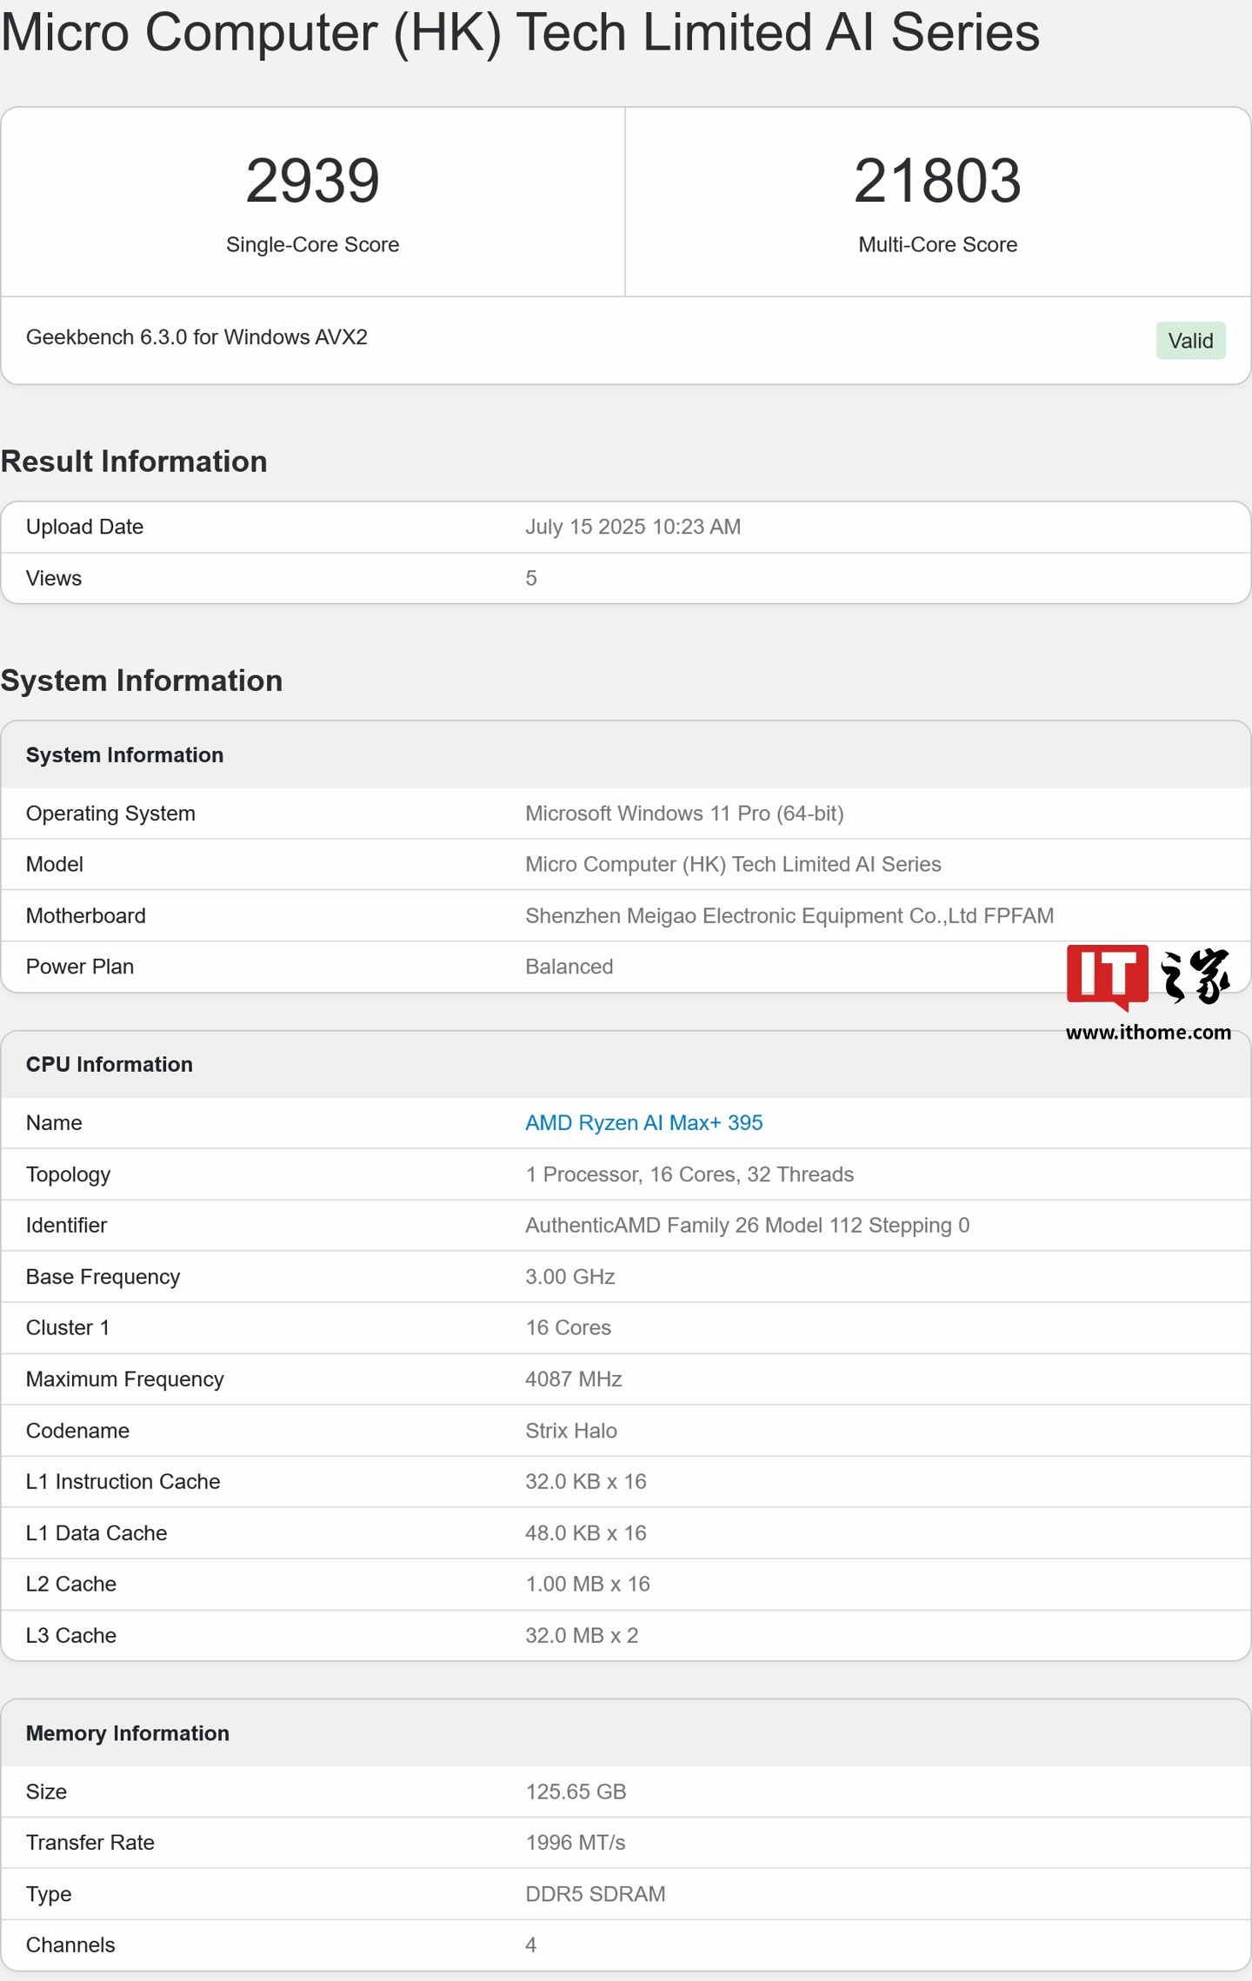Click the page title Micro Computer heading
Viewport: 1252px width, 1981px height.
[x=520, y=33]
